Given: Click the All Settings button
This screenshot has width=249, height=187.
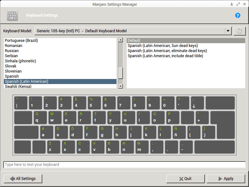Looking at the screenshot, I should click(x=23, y=179).
